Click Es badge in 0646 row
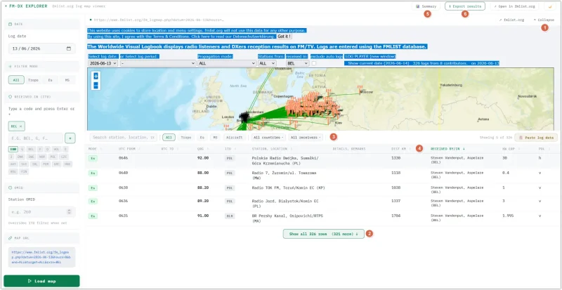The height and width of the screenshot is (290, 562). [93, 158]
